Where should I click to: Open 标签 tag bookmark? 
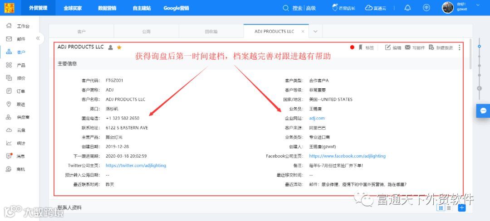367,48
